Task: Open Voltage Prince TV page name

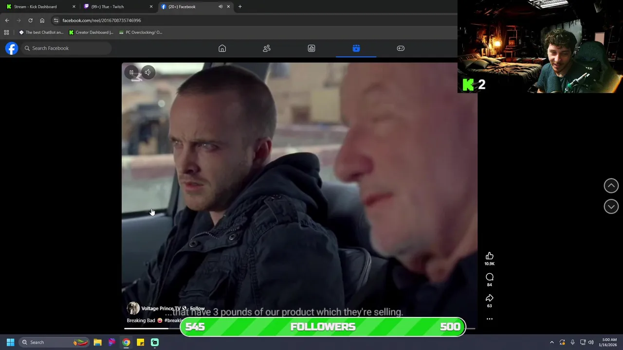Action: click(x=161, y=309)
